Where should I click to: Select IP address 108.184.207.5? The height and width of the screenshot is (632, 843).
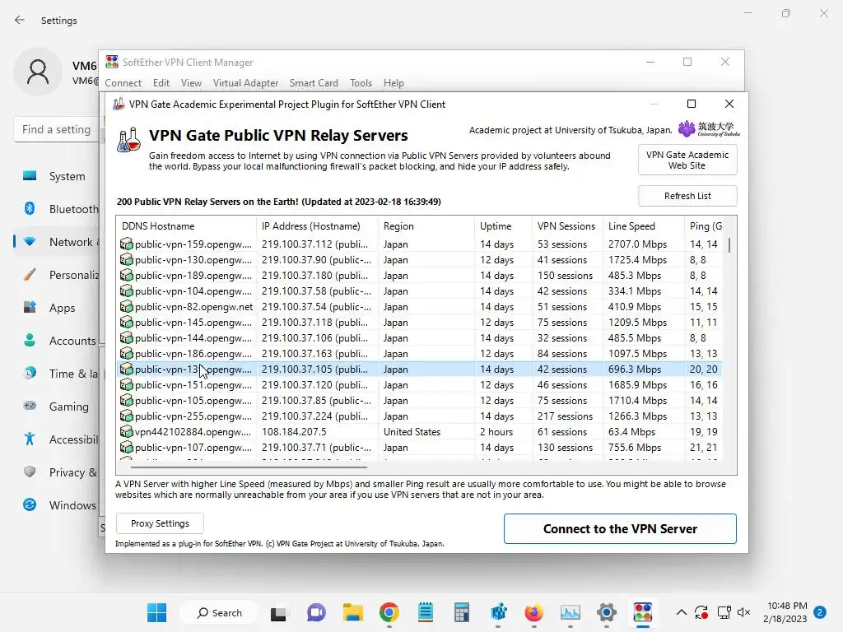point(294,431)
